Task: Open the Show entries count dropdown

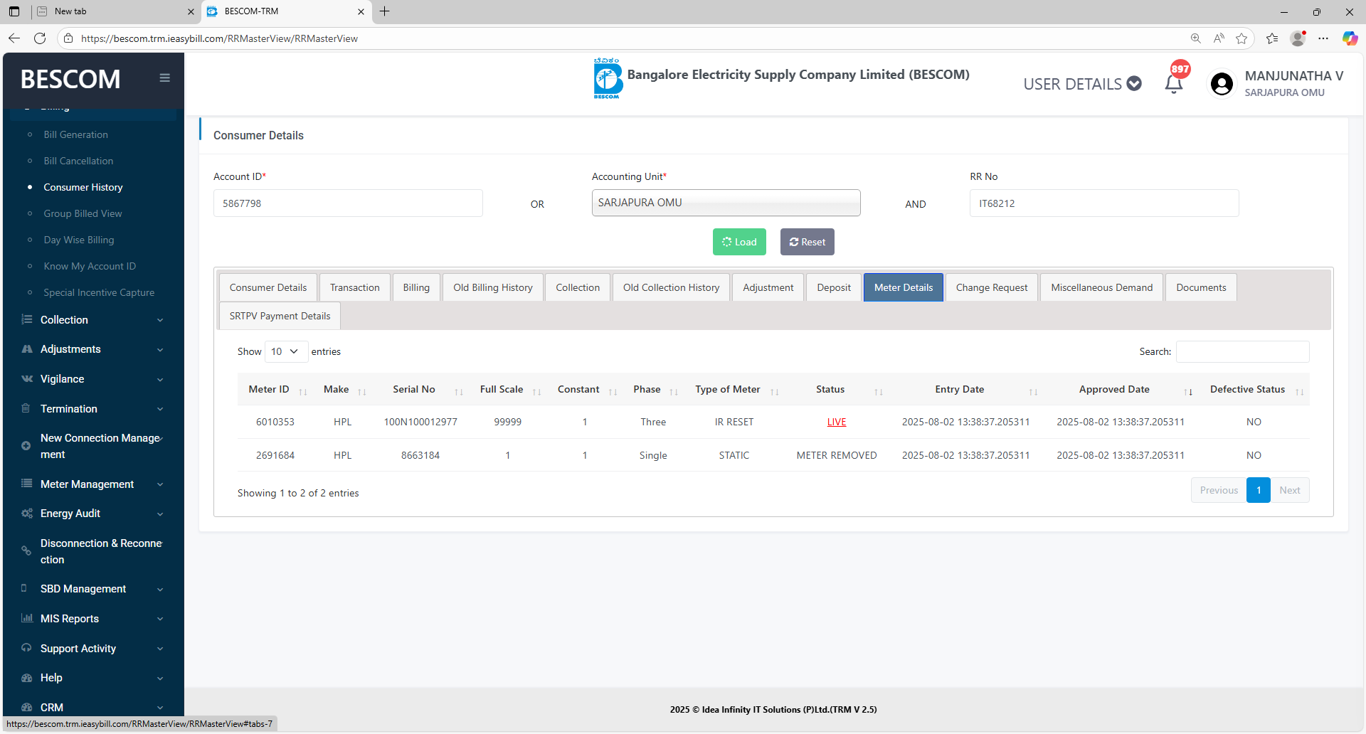Action: [285, 352]
